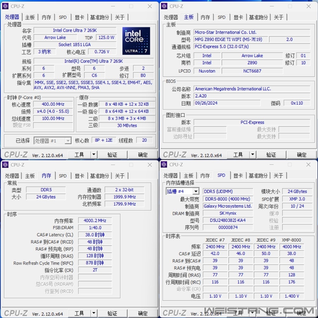Click the name field reading Intel Core Ultra 7 265K
This screenshot has height=318, width=318.
[x=75, y=31]
